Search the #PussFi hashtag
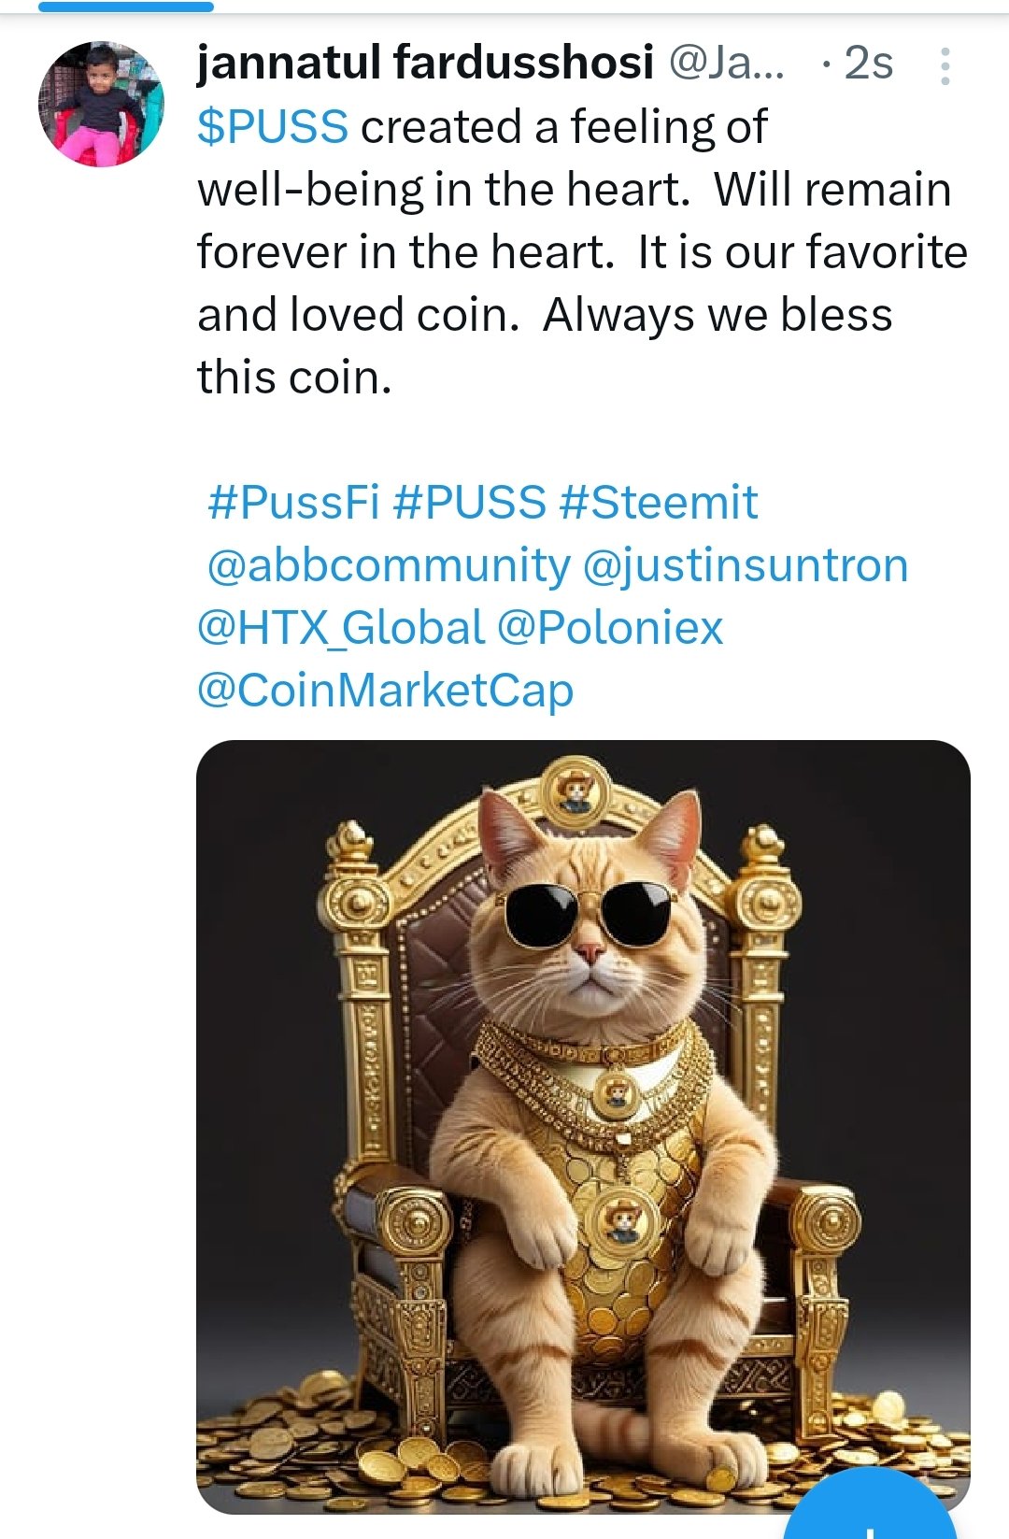The image size is (1009, 1539). click(x=293, y=503)
